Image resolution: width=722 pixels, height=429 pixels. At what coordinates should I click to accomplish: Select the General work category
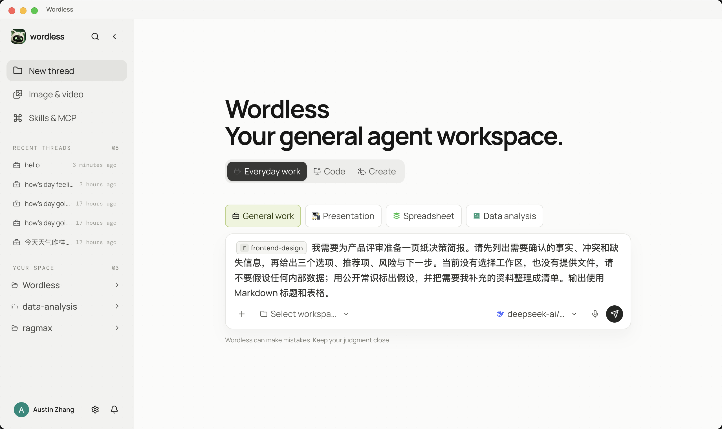263,216
